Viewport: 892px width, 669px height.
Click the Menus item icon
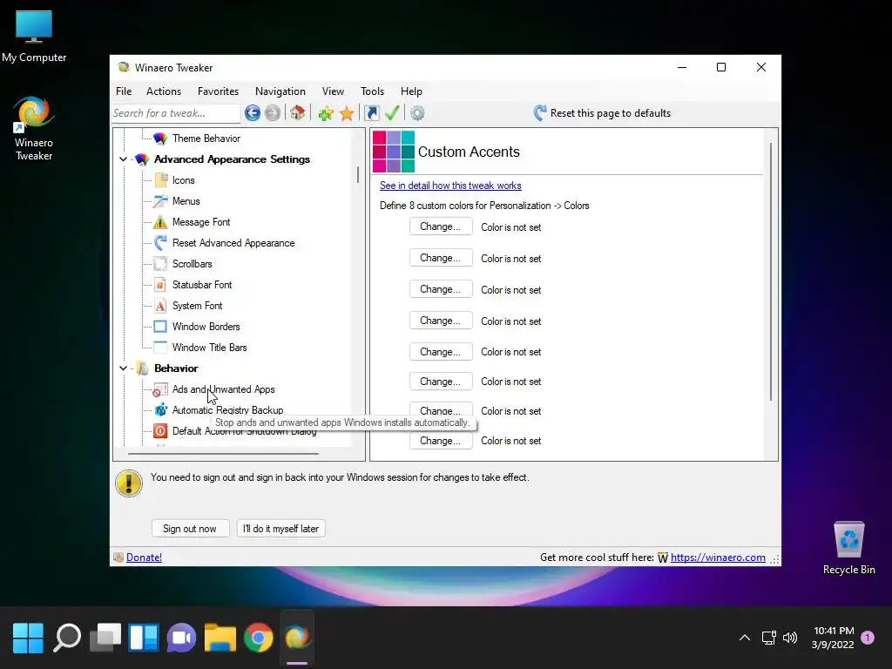(x=161, y=201)
